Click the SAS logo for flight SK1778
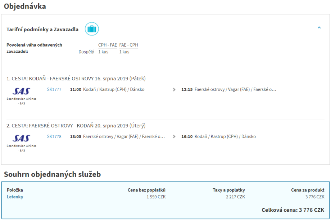The image size is (331, 221). [22, 138]
